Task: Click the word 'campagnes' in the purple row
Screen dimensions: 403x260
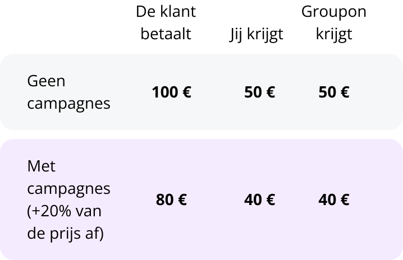Action: (x=68, y=189)
